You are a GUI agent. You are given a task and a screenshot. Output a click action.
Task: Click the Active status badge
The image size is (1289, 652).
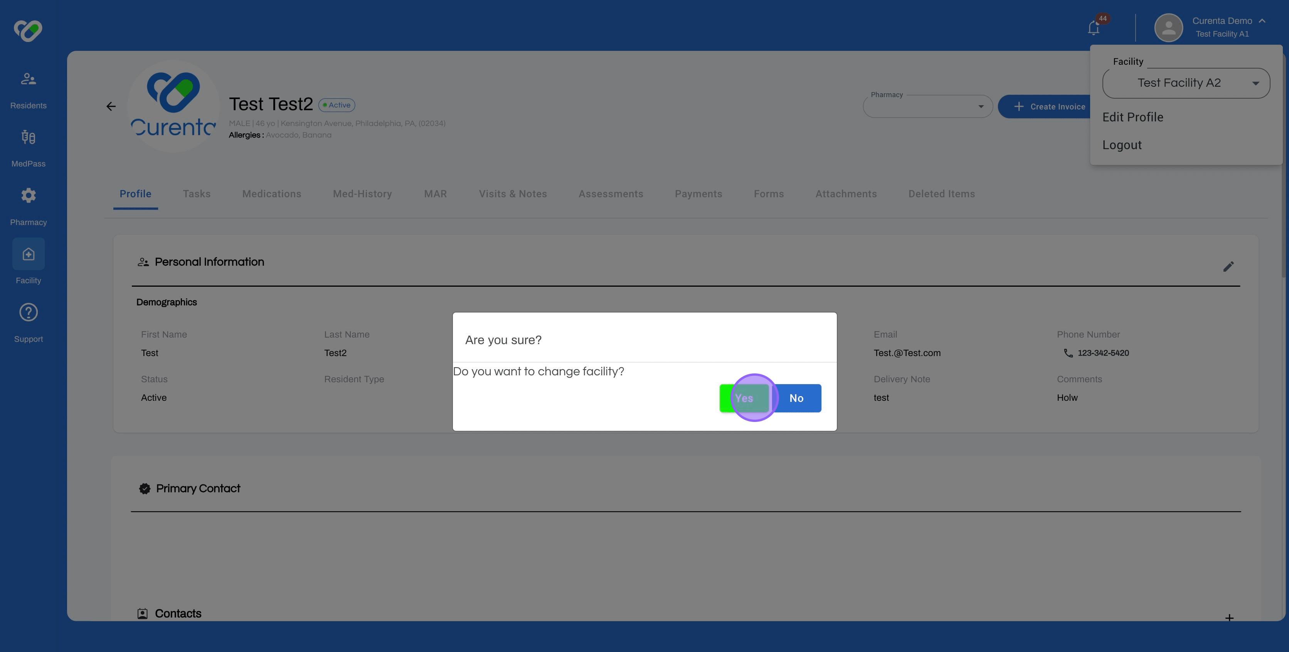337,105
